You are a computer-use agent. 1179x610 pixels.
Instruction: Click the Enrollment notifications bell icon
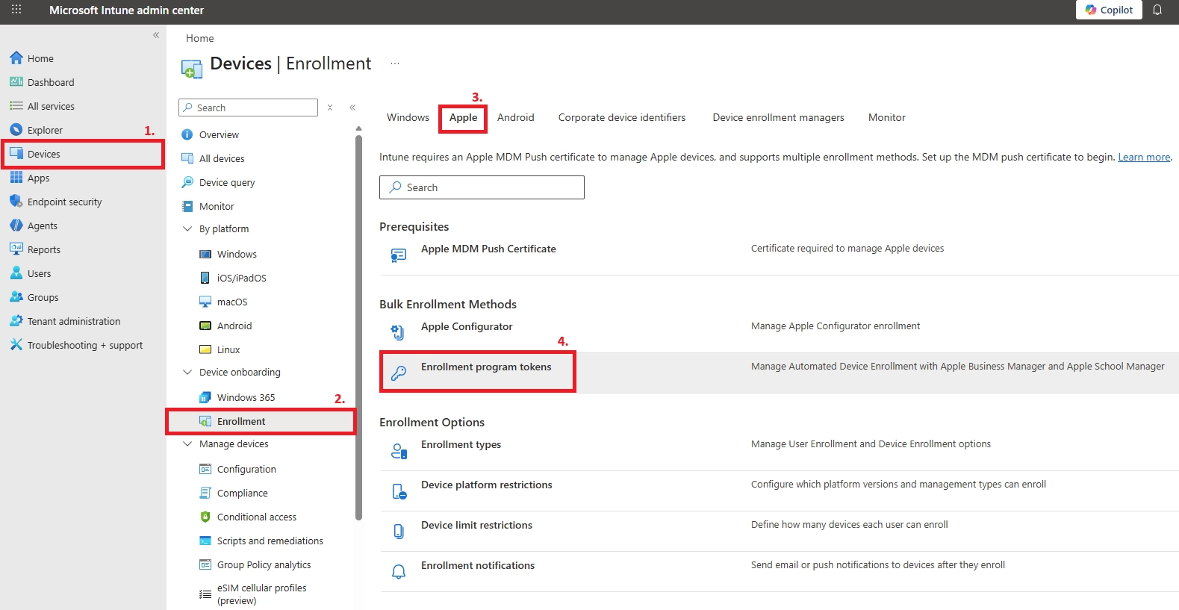tap(399, 572)
